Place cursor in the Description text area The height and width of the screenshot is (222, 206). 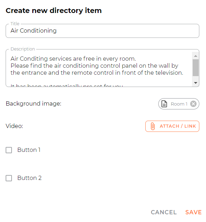(99, 68)
